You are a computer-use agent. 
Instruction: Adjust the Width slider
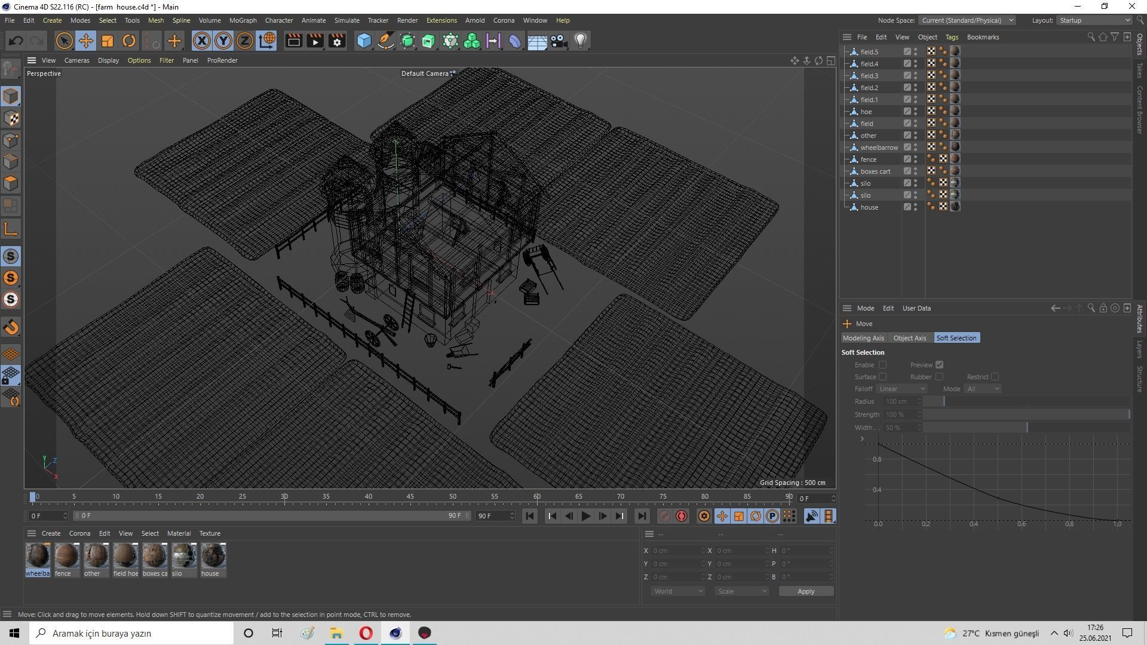pyautogui.click(x=1026, y=428)
